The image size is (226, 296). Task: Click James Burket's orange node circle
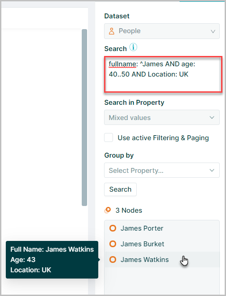click(113, 244)
